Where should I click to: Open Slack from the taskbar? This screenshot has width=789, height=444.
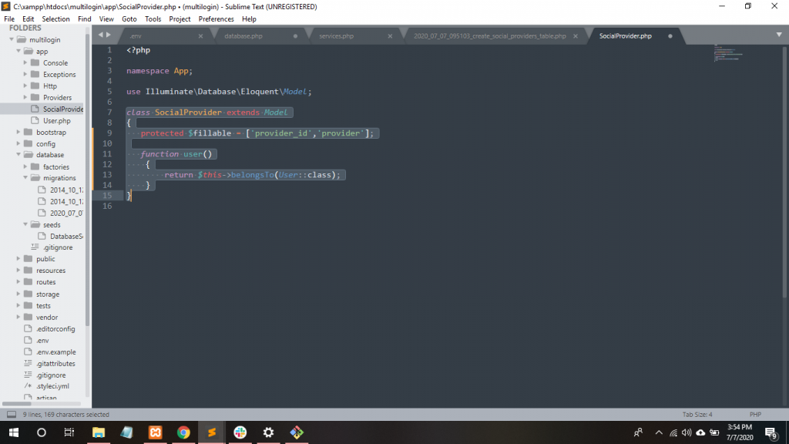pos(240,432)
